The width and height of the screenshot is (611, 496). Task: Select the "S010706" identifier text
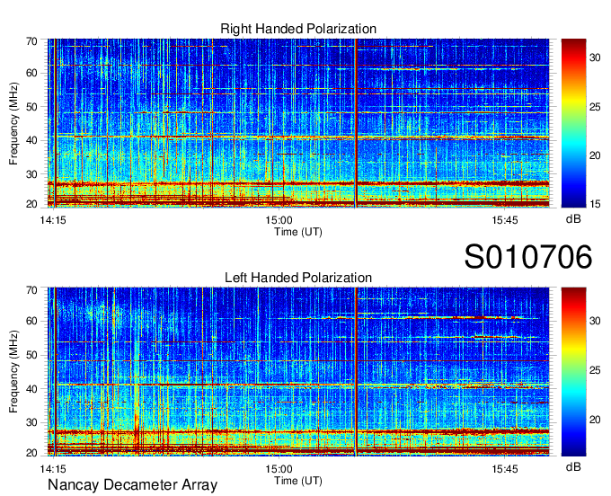click(x=528, y=256)
